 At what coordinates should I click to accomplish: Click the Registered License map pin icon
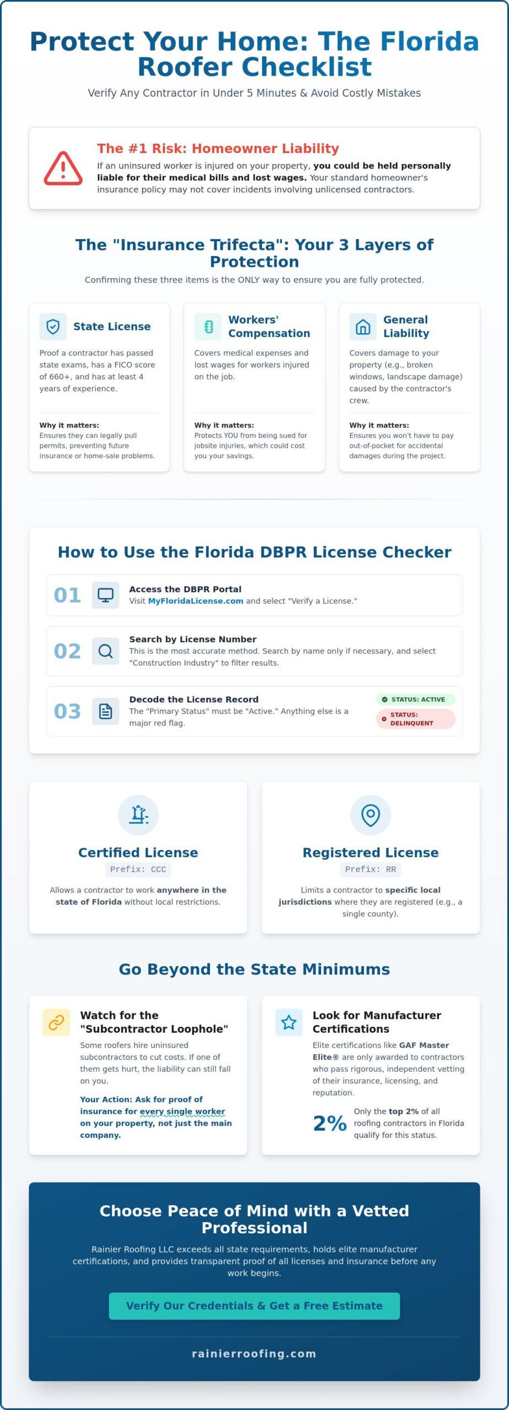pyautogui.click(x=371, y=815)
